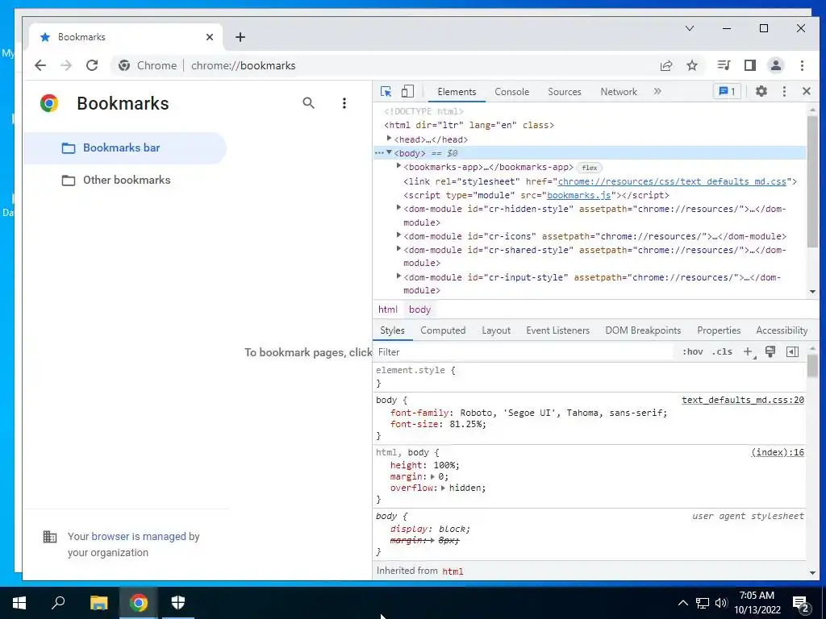Select html in the breadcrumb bar
The width and height of the screenshot is (826, 619).
pos(388,309)
